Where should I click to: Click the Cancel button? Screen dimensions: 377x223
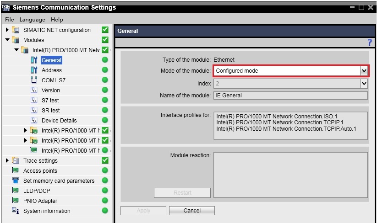pyautogui.click(x=192, y=211)
